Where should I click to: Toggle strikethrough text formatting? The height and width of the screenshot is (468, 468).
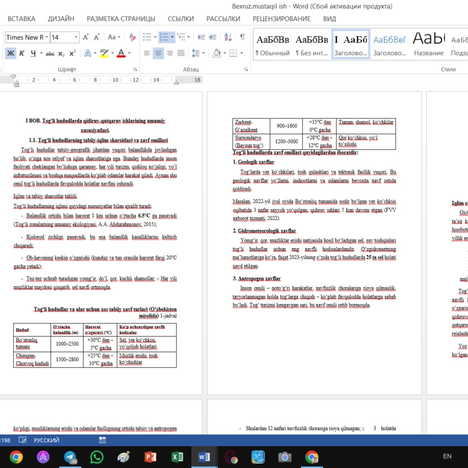click(50, 53)
